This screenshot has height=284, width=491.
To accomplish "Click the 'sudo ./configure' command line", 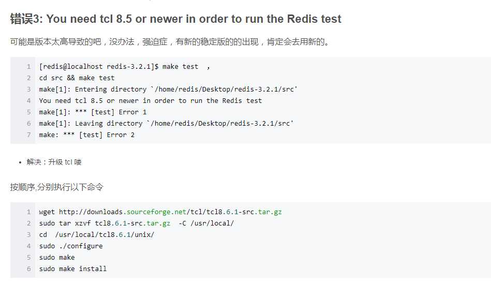I will click(71, 246).
